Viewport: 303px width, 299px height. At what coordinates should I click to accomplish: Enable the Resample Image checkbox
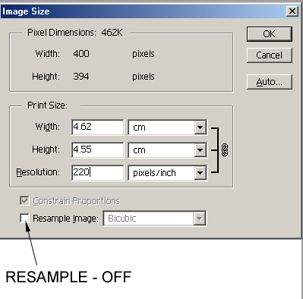(x=24, y=218)
